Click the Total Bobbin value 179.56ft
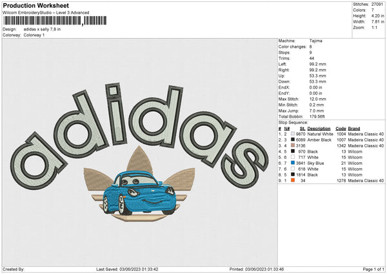This screenshot has height=274, width=387. [x=317, y=116]
